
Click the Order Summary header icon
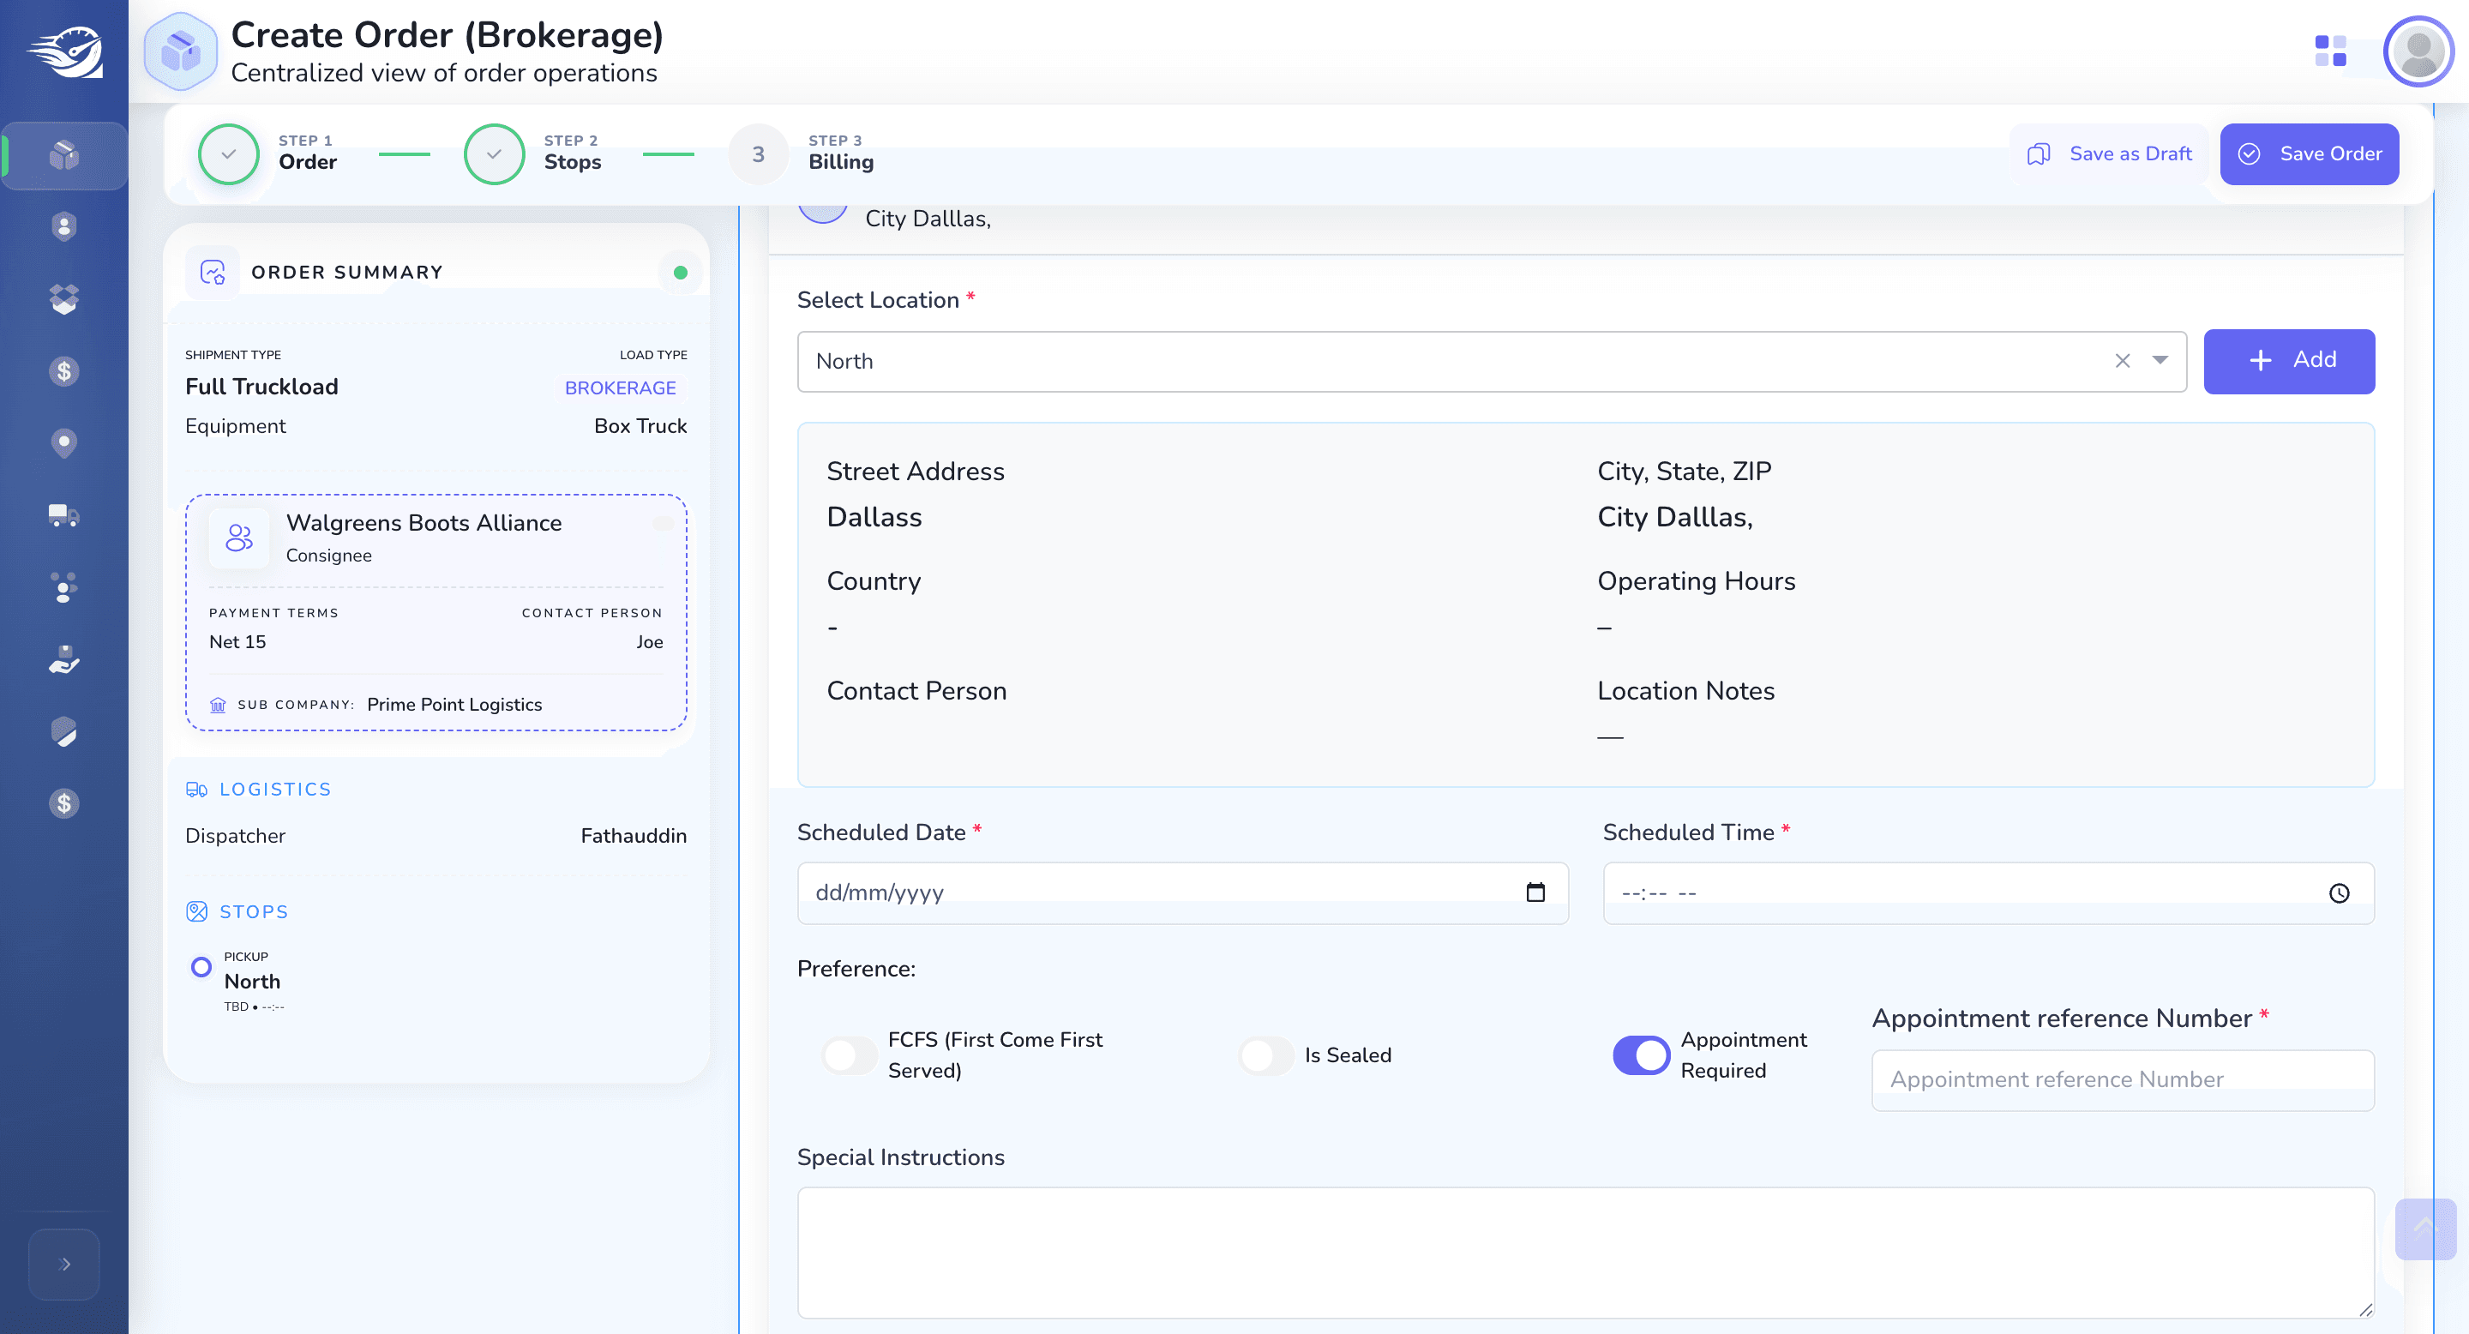coord(212,272)
